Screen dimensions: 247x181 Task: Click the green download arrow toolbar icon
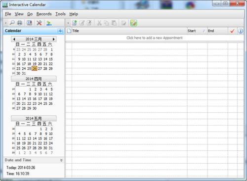[49, 23]
